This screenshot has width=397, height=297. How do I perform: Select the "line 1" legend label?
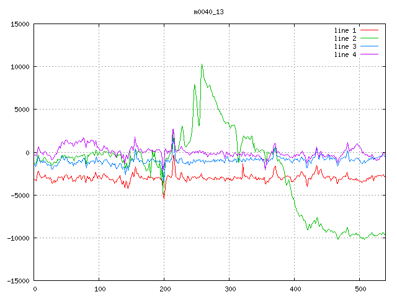(x=346, y=30)
